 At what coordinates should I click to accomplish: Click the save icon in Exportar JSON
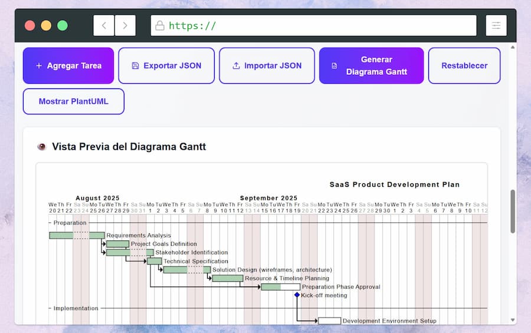click(135, 66)
